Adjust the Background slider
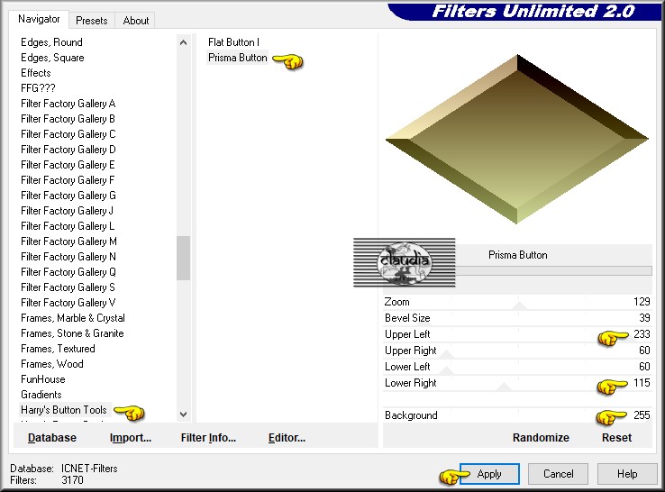 pos(517,415)
